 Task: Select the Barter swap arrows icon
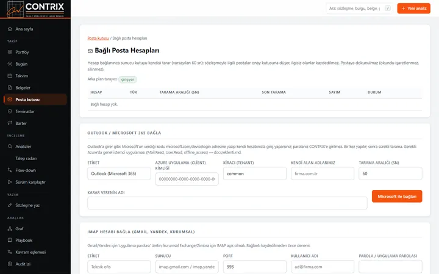10,123
